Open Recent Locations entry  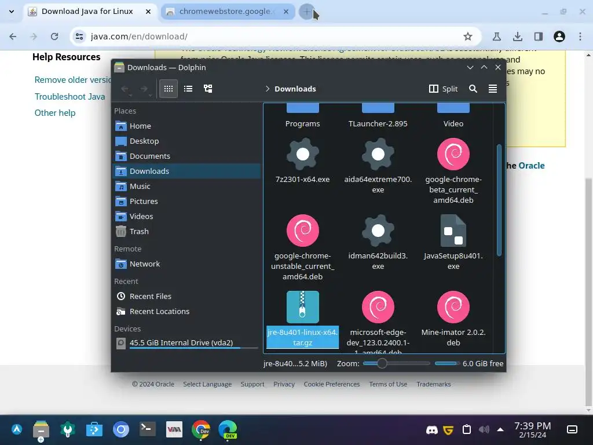coord(186,311)
